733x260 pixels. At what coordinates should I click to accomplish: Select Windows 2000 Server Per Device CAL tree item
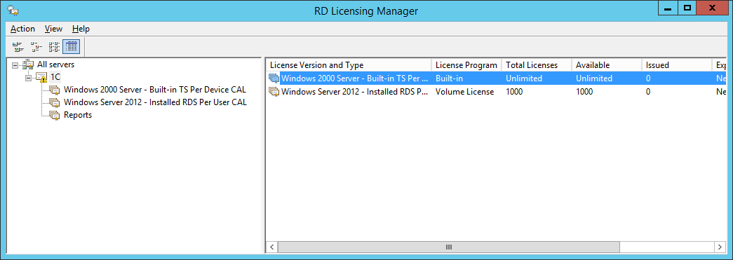pos(155,90)
